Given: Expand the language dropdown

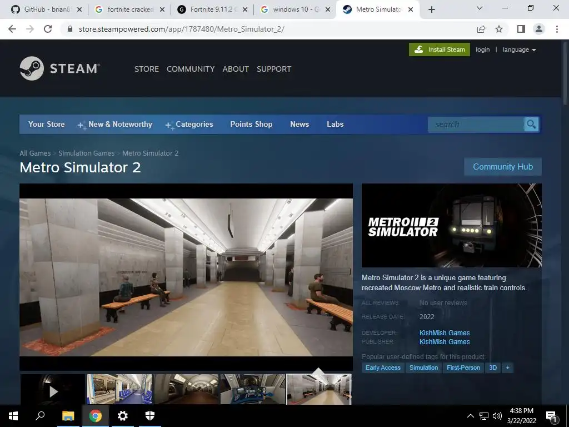Looking at the screenshot, I should pyautogui.click(x=519, y=49).
